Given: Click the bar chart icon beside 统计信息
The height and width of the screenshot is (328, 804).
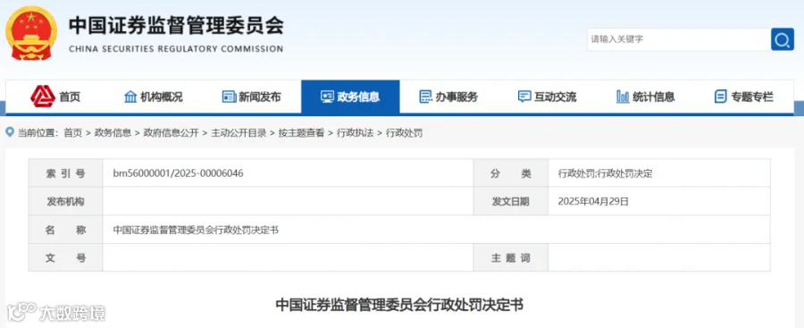Looking at the screenshot, I should pyautogui.click(x=623, y=97).
